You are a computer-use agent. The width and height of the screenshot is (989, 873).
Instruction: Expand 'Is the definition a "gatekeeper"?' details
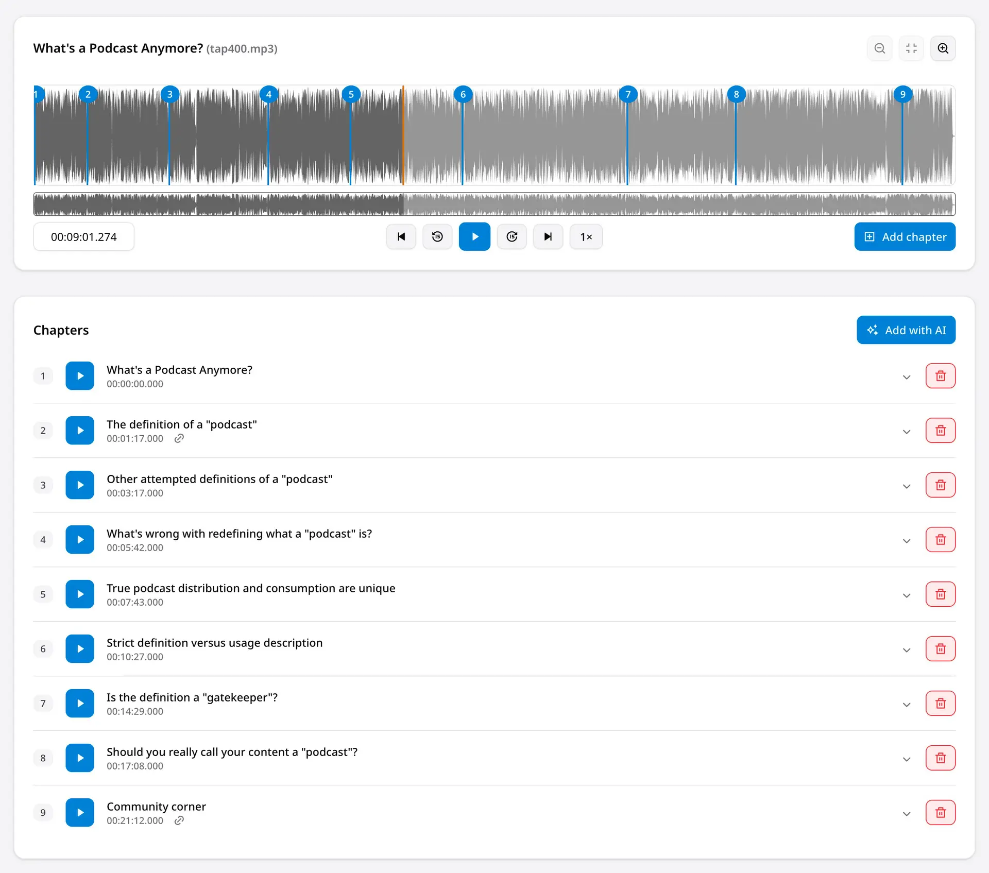907,705
